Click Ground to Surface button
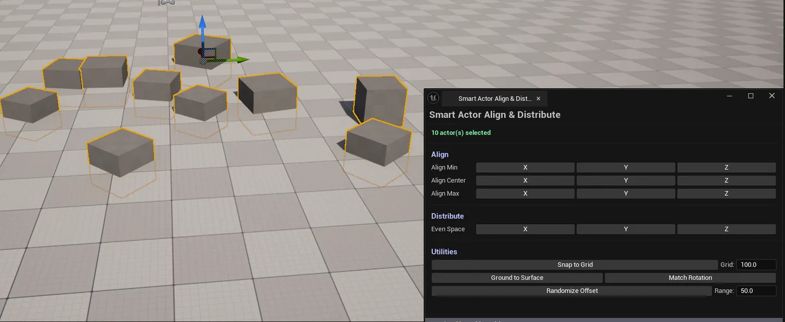 (517, 278)
